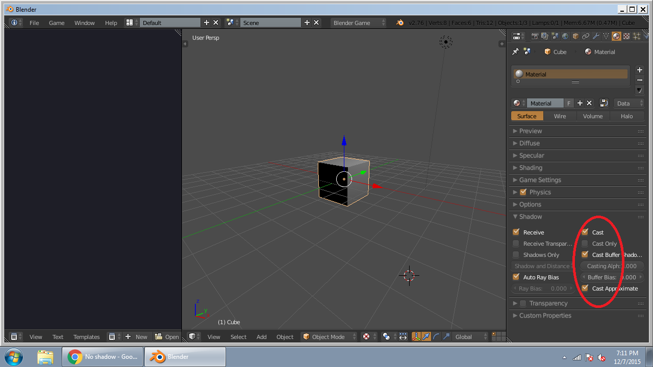Open the mesh Data triangle tab
This screenshot has height=367, width=653.
click(x=606, y=36)
